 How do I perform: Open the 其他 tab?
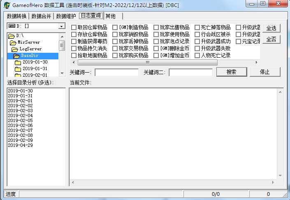[x=111, y=16]
